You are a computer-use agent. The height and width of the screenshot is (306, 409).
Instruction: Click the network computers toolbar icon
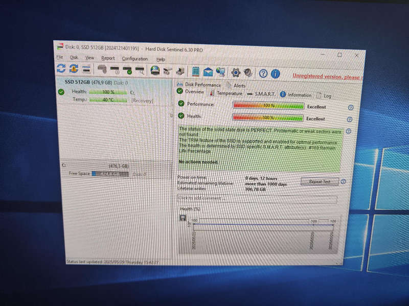coord(221,72)
